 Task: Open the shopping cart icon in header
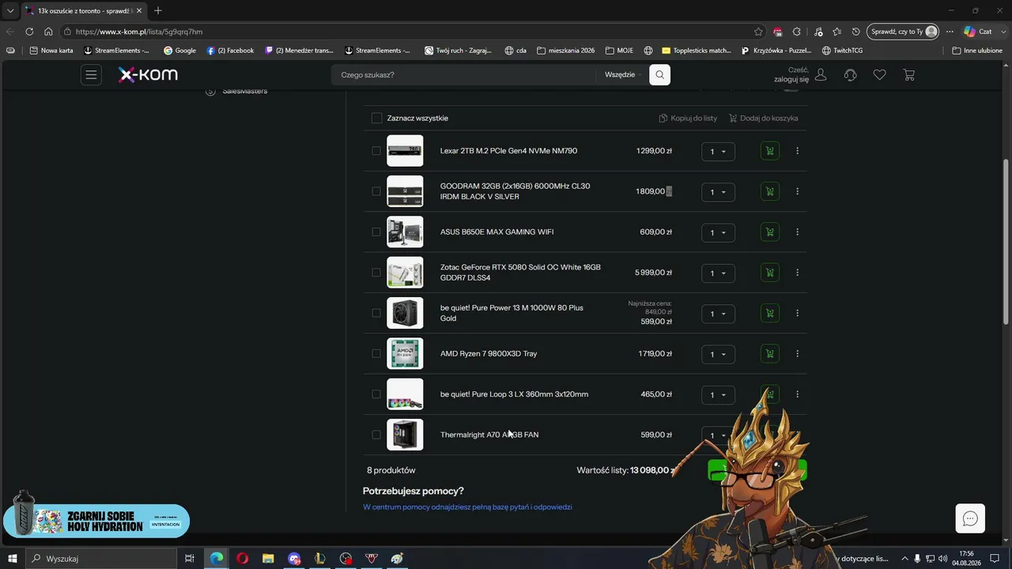[x=909, y=75]
